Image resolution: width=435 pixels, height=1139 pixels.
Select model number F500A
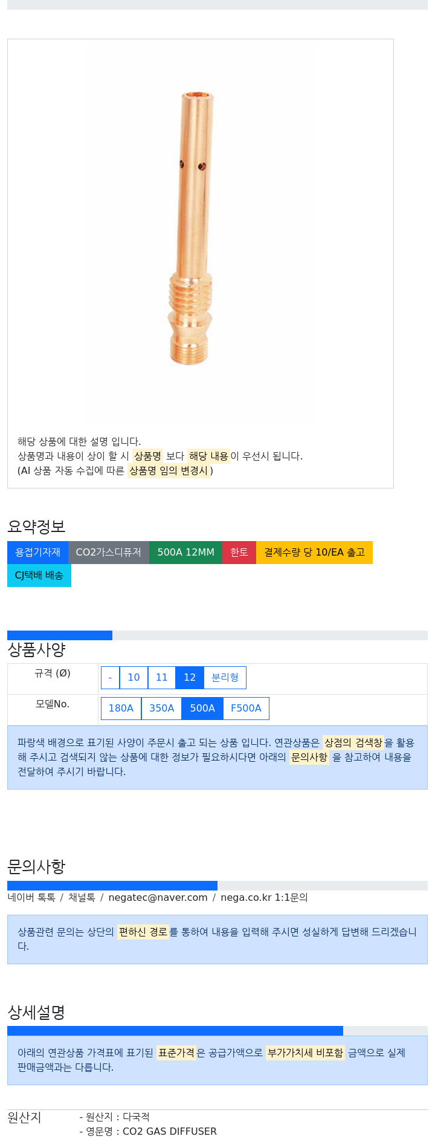click(246, 709)
